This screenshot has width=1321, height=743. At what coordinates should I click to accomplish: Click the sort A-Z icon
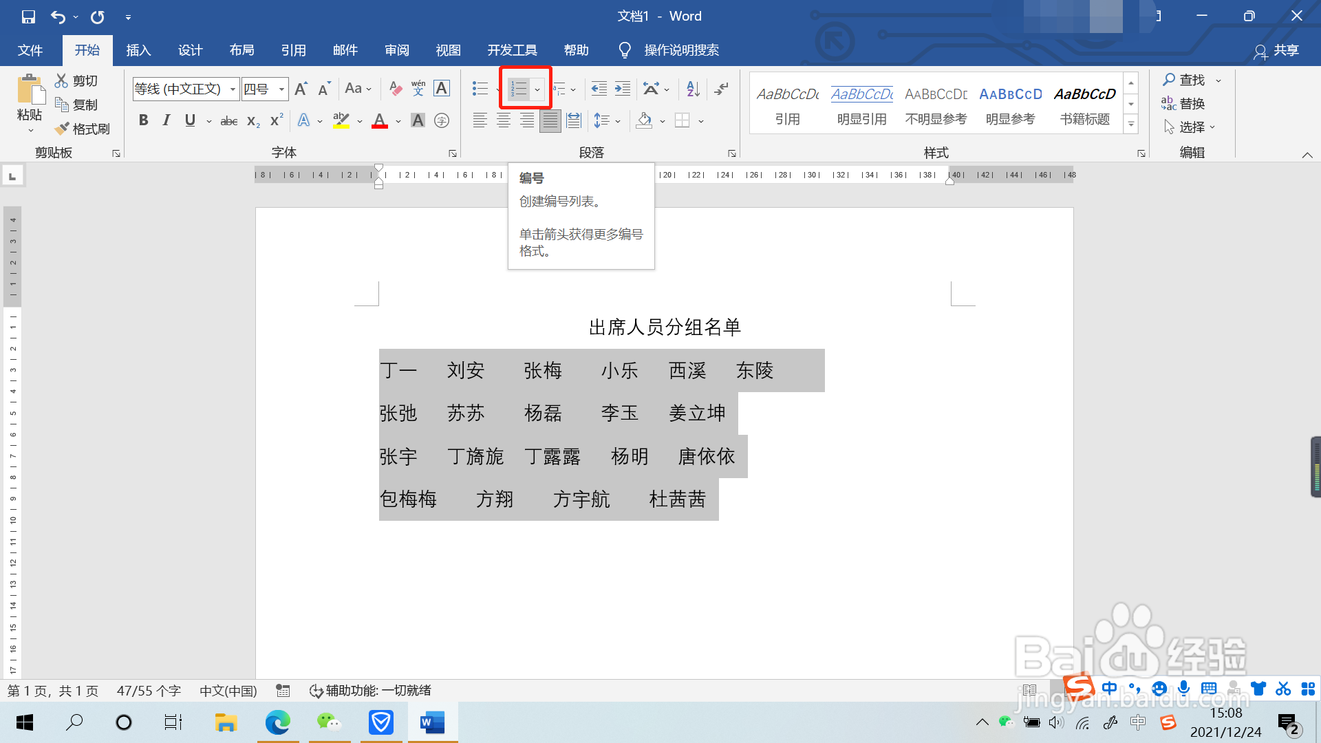tap(693, 89)
